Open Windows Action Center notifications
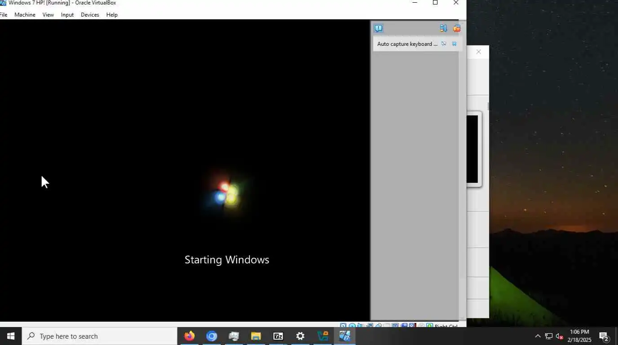 click(604, 336)
